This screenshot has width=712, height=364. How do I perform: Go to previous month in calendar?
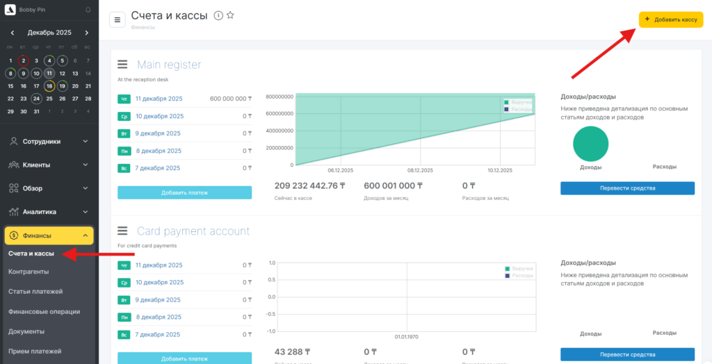tap(13, 33)
